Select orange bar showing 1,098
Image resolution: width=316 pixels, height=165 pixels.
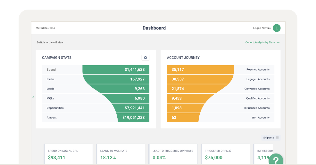click(186, 108)
